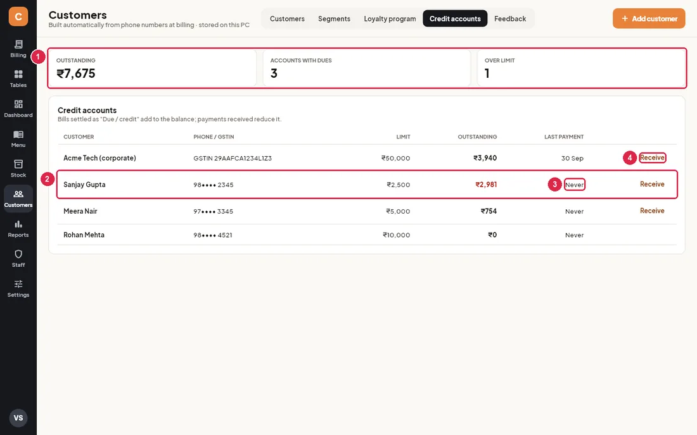Select the Acme Tech (corporate) customer name
The width and height of the screenshot is (697, 435).
pyautogui.click(x=99, y=158)
